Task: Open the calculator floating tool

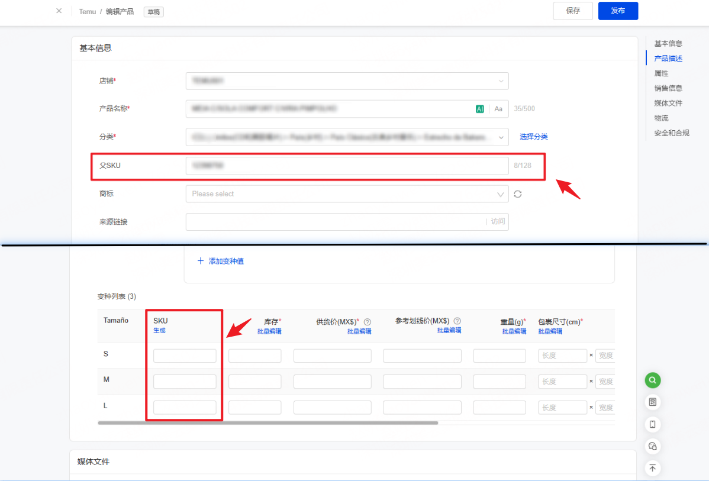Action: coord(653,402)
